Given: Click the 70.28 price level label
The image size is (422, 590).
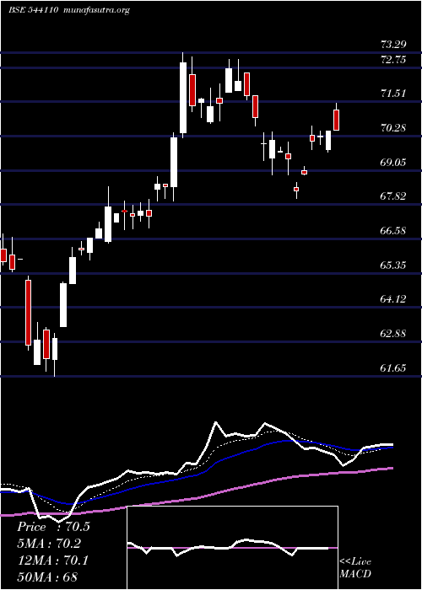Looking at the screenshot, I should coord(393,128).
